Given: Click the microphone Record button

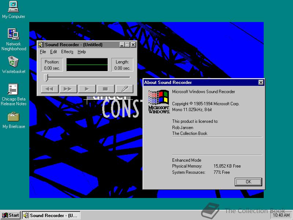Looking at the screenshot, I should [125, 89].
